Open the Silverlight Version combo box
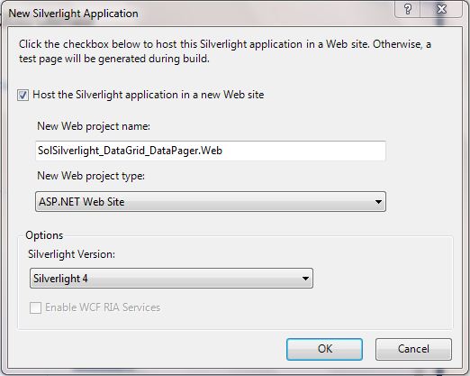This screenshot has width=470, height=376. click(x=171, y=279)
